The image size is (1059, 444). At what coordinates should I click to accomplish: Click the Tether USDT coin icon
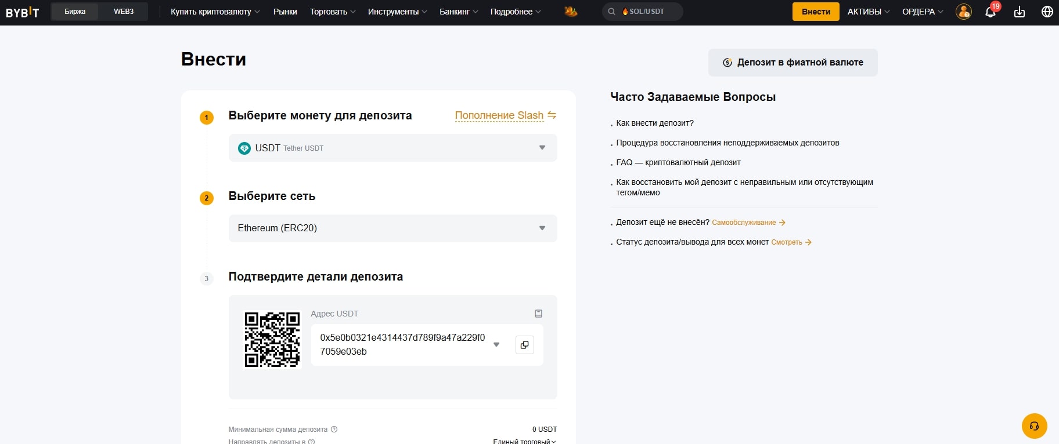click(244, 148)
